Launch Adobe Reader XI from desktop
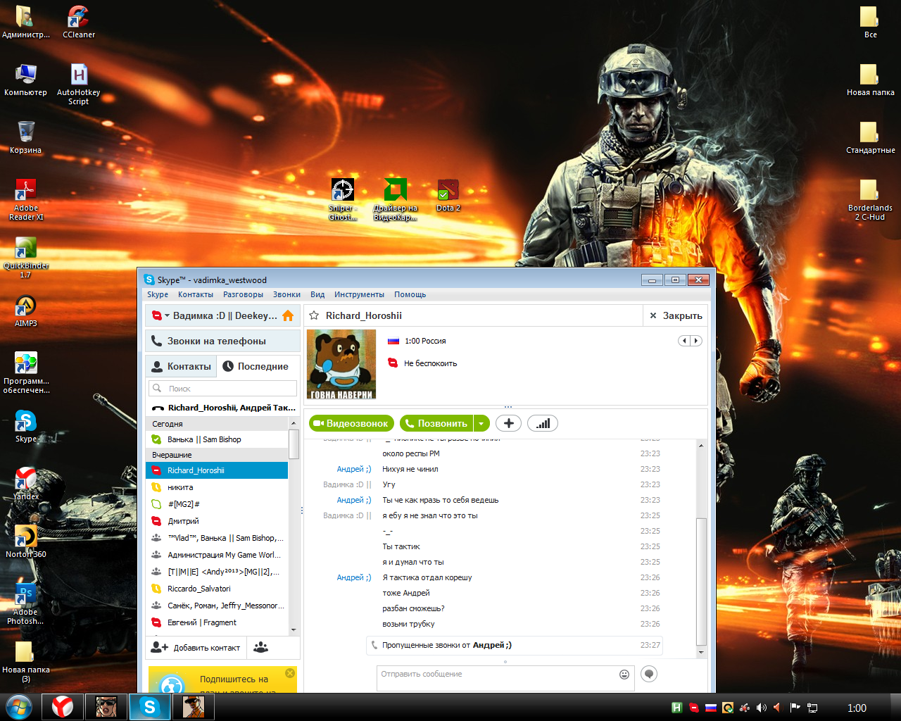This screenshot has height=721, width=901. 26,199
